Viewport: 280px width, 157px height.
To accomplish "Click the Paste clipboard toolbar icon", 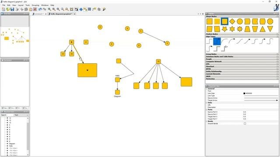I will [x=31, y=9].
